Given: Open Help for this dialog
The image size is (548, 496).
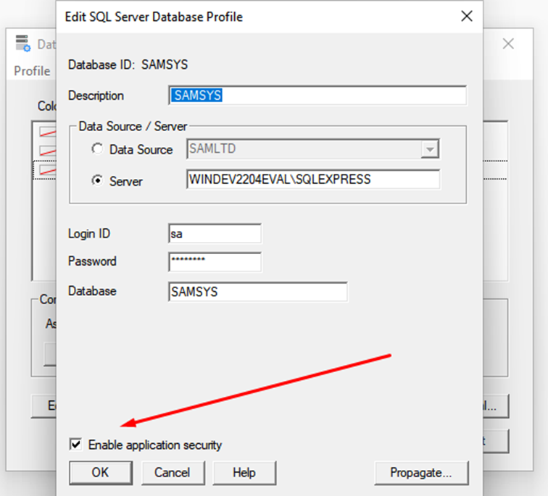Looking at the screenshot, I should pyautogui.click(x=244, y=473).
